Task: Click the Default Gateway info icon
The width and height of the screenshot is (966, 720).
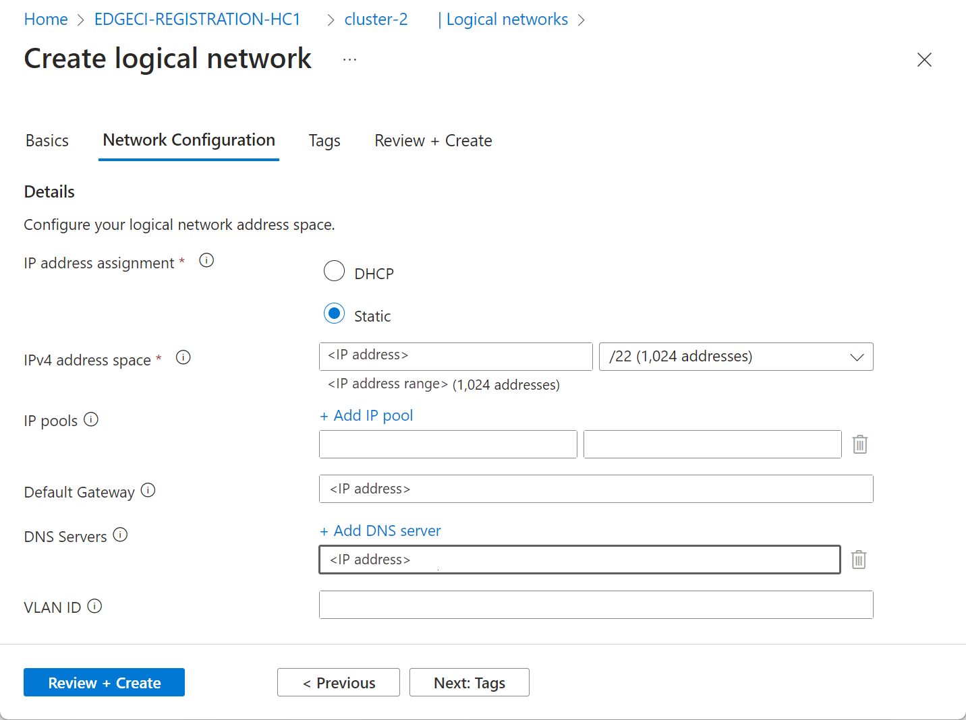Action: pyautogui.click(x=148, y=491)
